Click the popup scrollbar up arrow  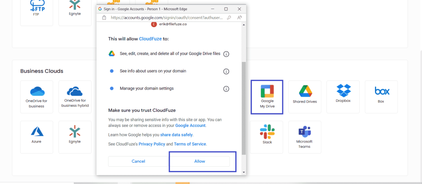[244, 25]
